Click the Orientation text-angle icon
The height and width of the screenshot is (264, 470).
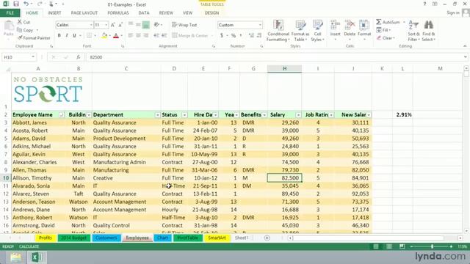pyautogui.click(x=156, y=25)
